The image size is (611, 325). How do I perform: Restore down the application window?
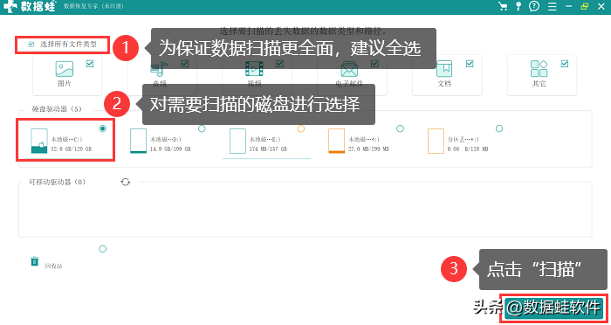[x=584, y=6]
